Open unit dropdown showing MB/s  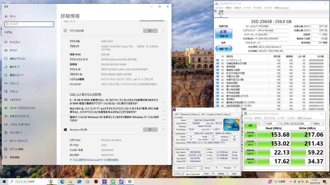318,124
